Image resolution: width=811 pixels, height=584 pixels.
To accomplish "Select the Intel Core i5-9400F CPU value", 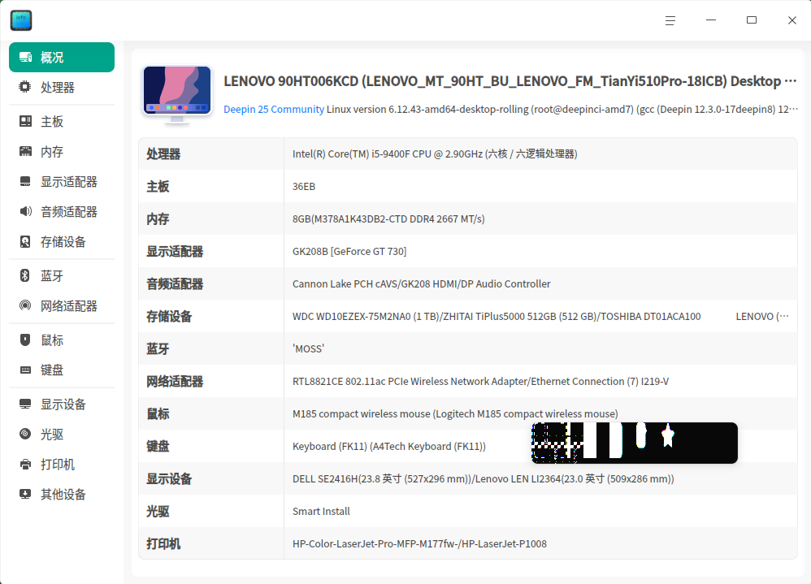I will point(435,154).
